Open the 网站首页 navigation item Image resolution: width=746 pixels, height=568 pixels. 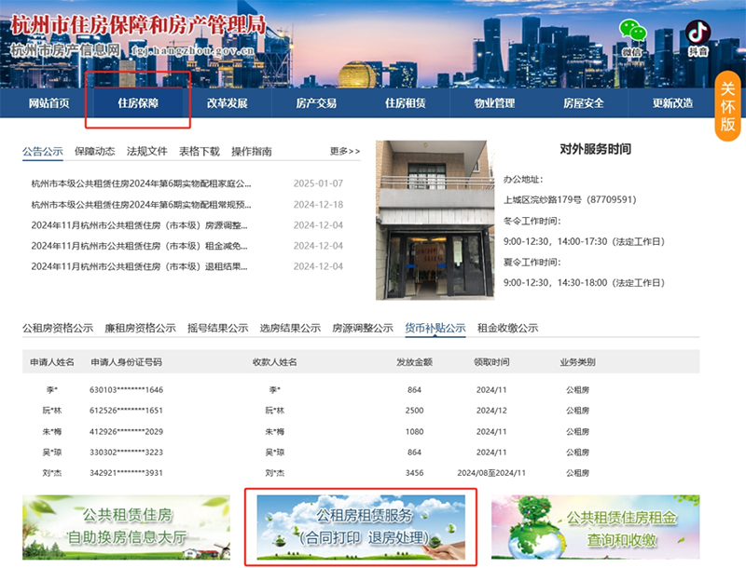click(48, 103)
